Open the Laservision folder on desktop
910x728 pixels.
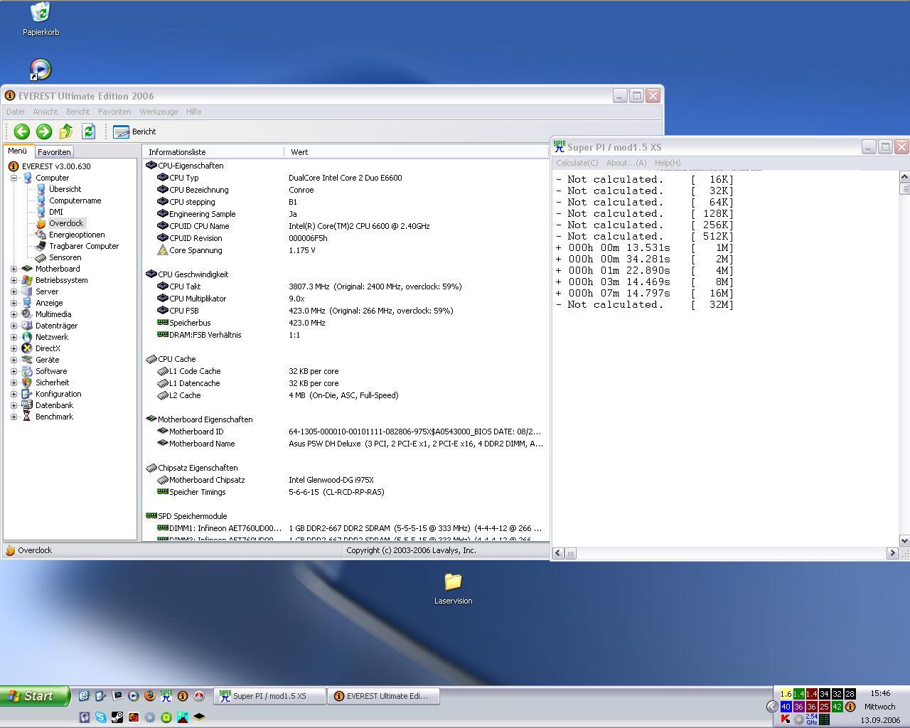coord(453,589)
